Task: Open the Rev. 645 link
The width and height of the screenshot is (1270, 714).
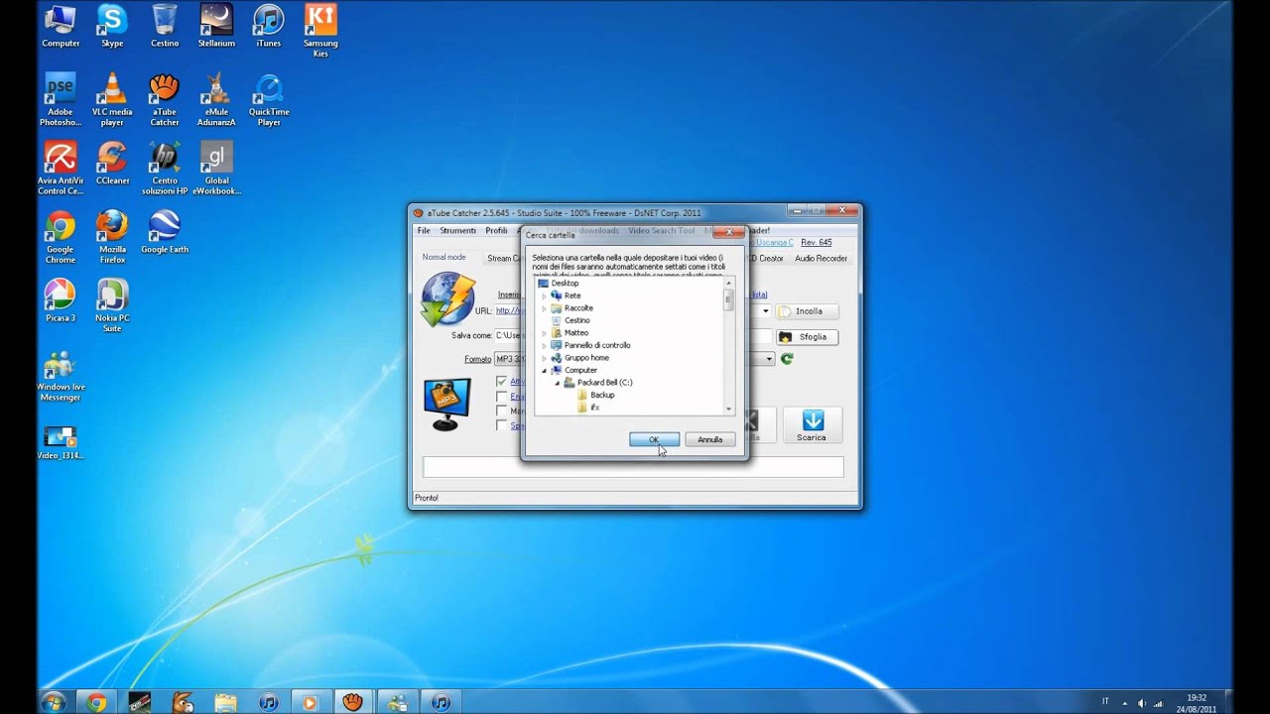Action: tap(816, 242)
